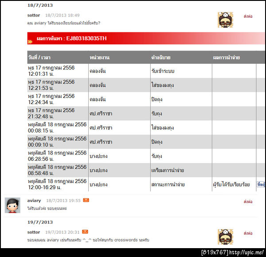Click ส่งต่อ link on sottor's 20:31 post
The width and height of the screenshot is (266, 257).
point(248,233)
